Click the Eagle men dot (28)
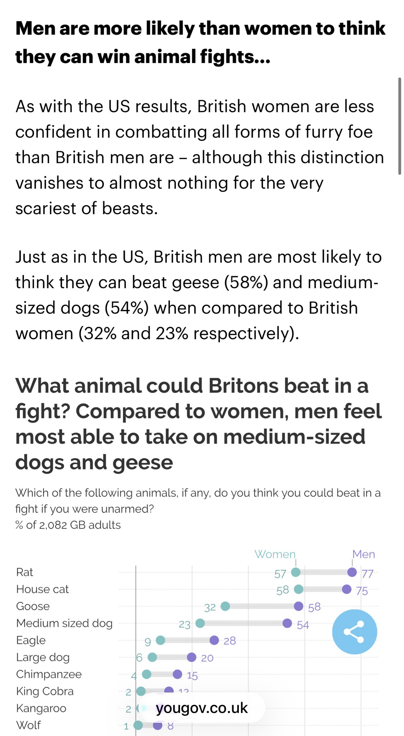404x736 pixels. click(x=214, y=640)
